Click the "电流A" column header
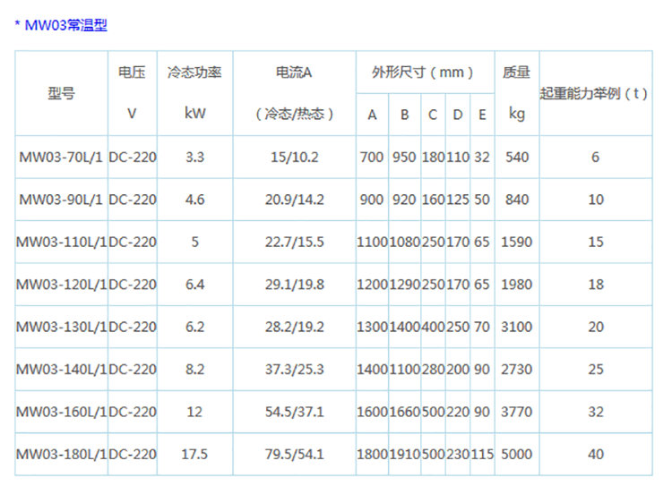The image size is (672, 486). (294, 73)
